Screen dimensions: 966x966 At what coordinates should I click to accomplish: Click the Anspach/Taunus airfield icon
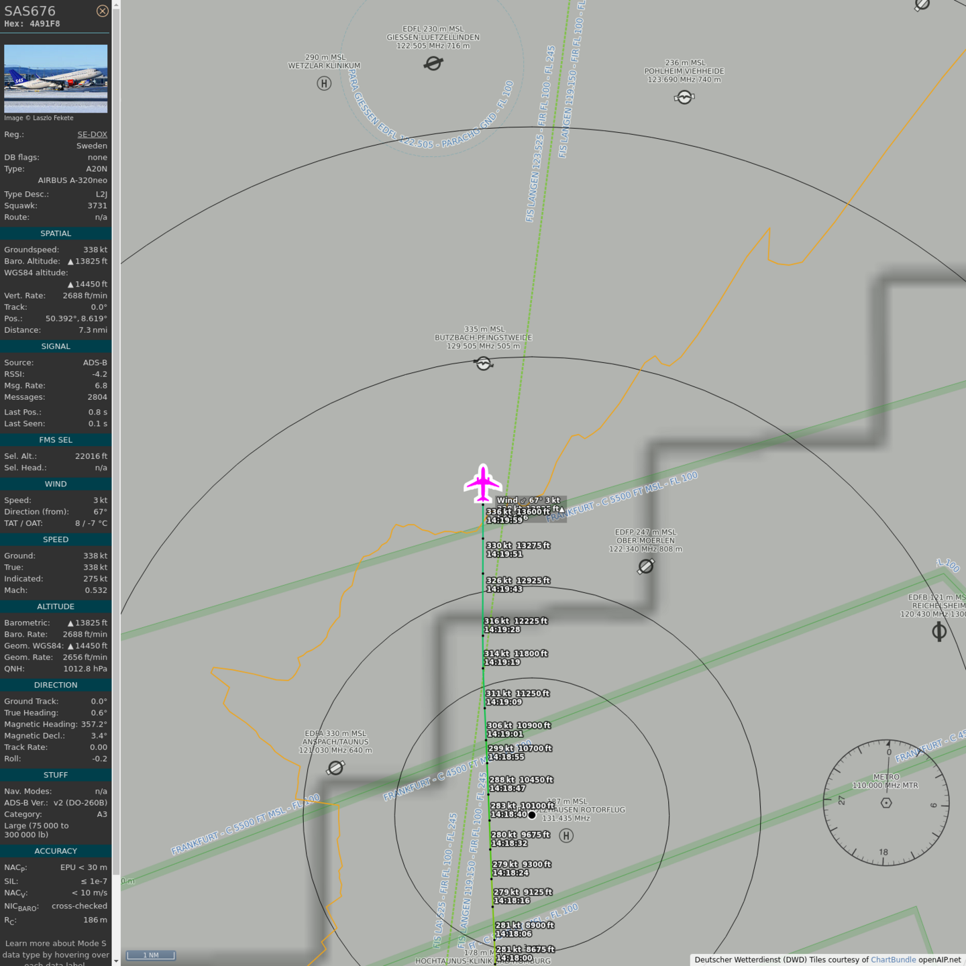point(335,767)
